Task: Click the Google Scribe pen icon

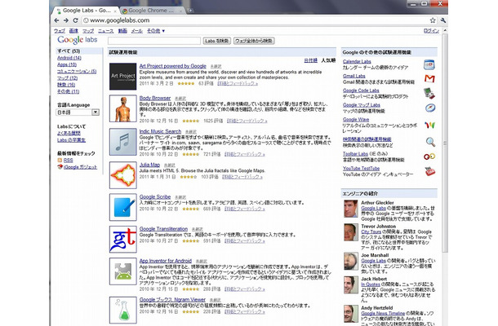Action: pyautogui.click(x=123, y=207)
